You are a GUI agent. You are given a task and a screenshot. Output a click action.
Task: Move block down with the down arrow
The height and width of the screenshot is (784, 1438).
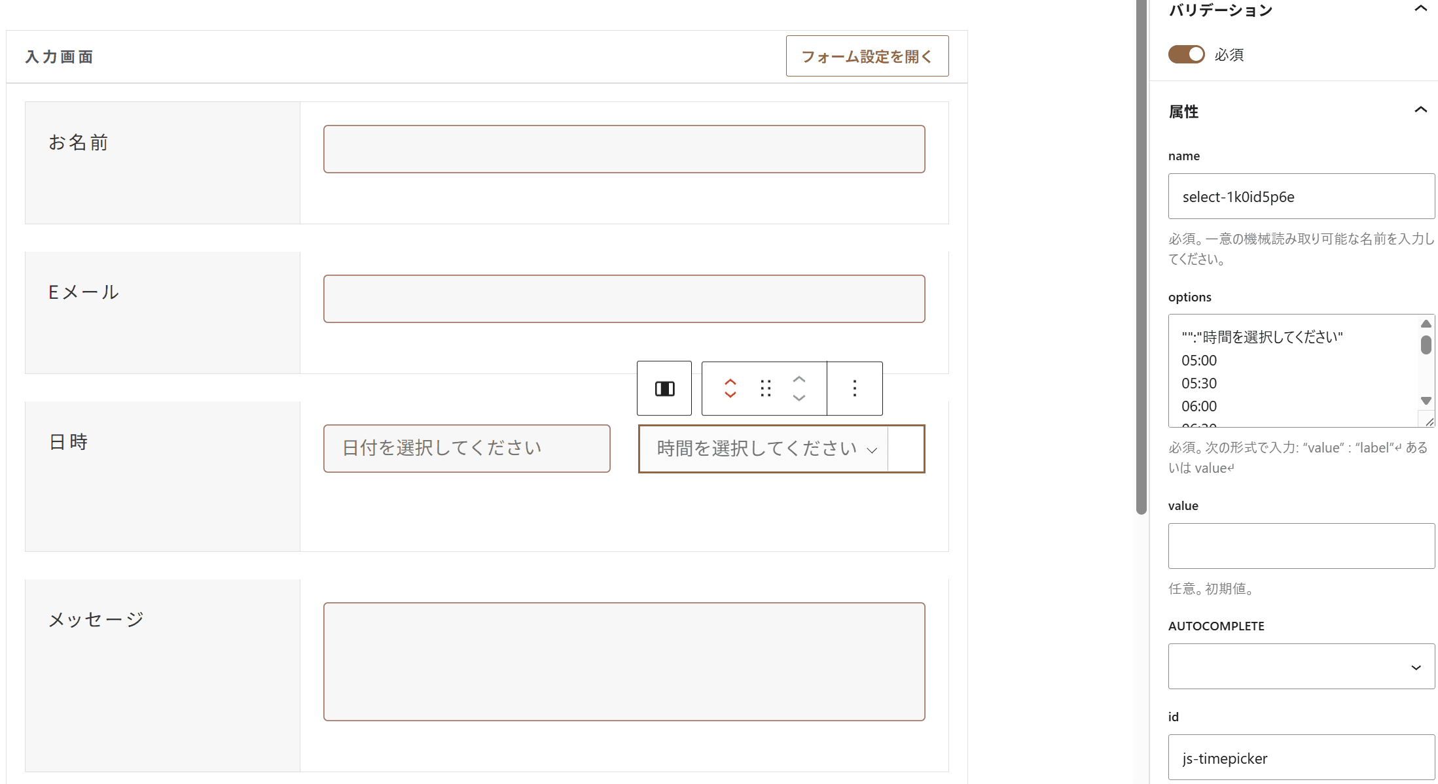[799, 398]
